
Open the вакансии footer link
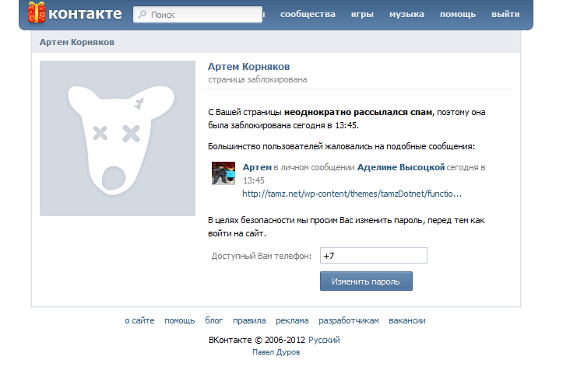click(407, 320)
